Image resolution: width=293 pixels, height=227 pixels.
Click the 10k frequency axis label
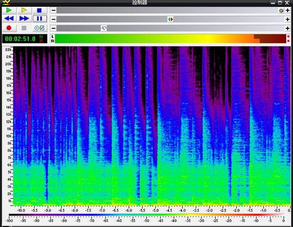click(x=8, y=136)
